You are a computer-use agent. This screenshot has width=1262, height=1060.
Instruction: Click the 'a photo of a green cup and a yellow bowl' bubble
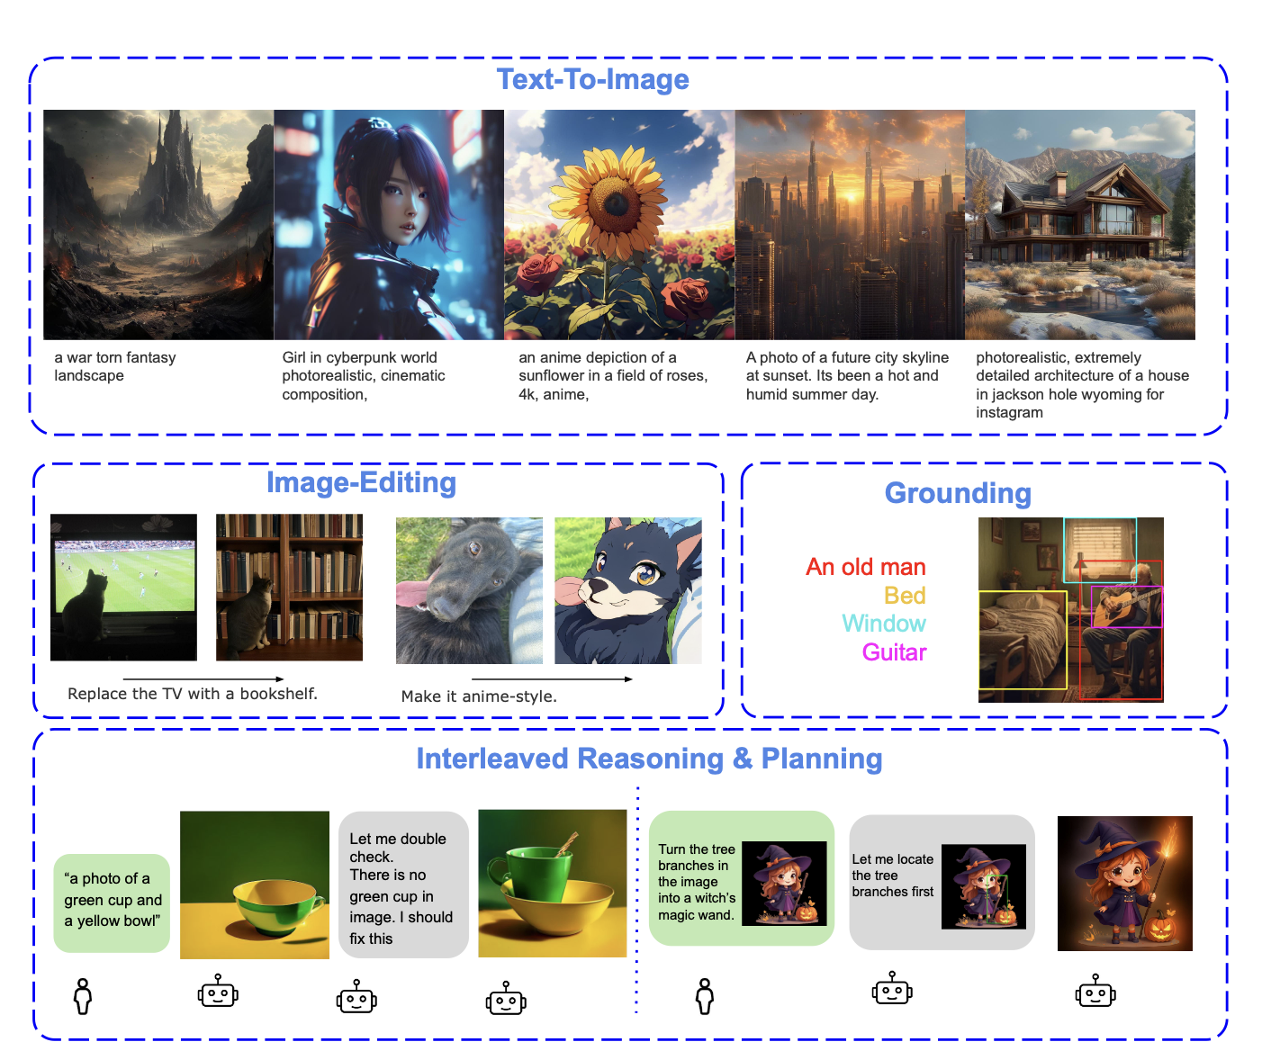click(x=112, y=903)
